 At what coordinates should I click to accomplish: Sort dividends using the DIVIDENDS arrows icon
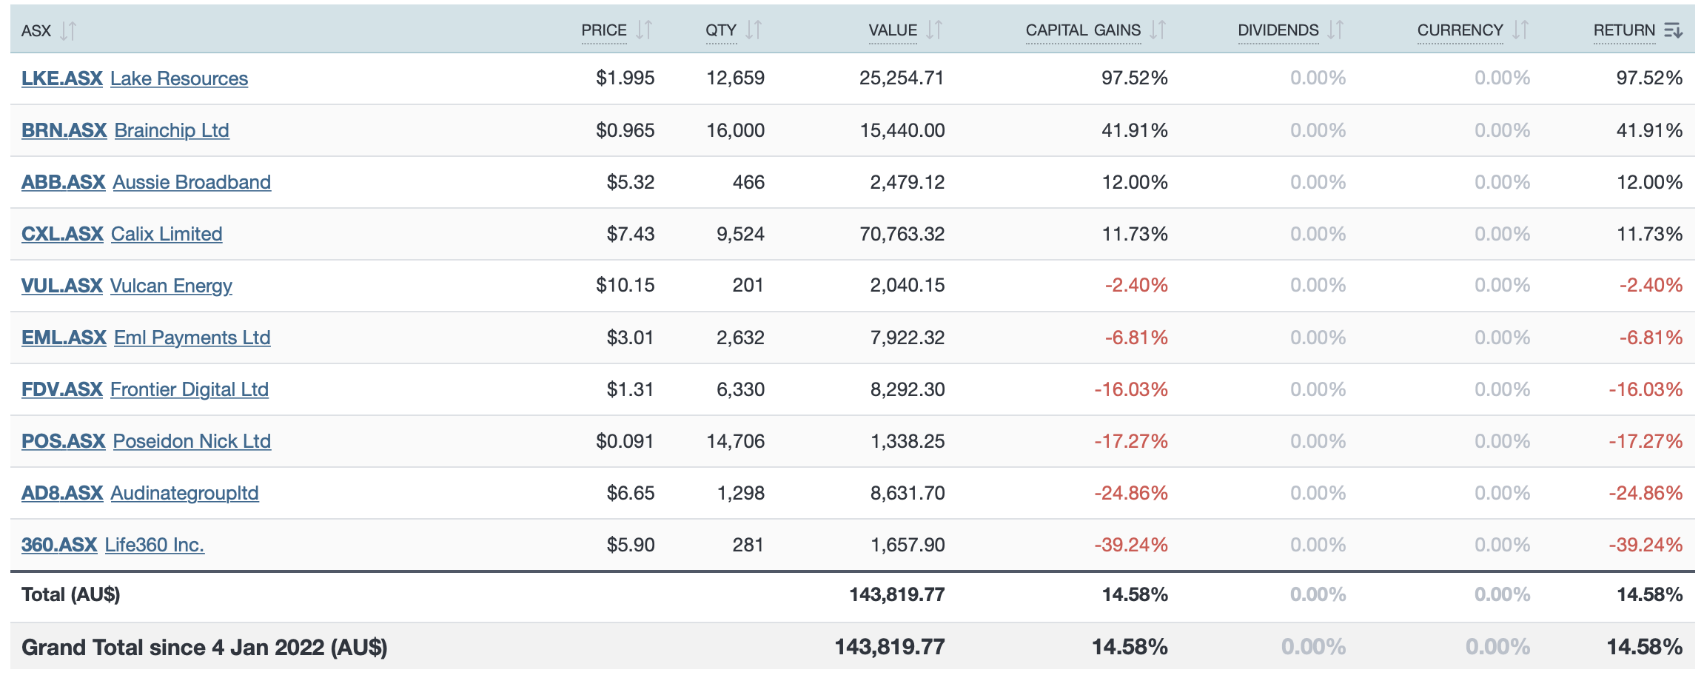click(1335, 30)
